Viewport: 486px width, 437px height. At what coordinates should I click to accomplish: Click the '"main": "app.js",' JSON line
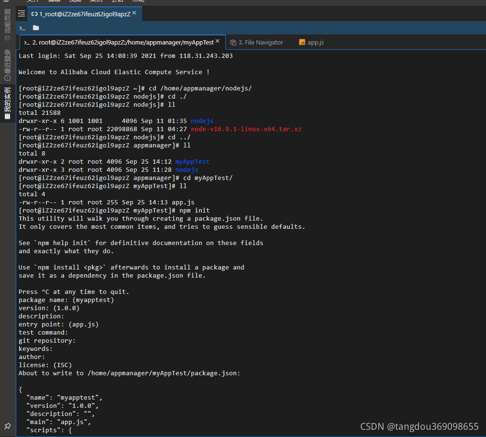[58, 422]
